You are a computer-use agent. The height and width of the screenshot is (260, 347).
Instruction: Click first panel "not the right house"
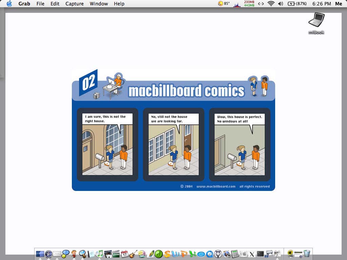pos(107,144)
